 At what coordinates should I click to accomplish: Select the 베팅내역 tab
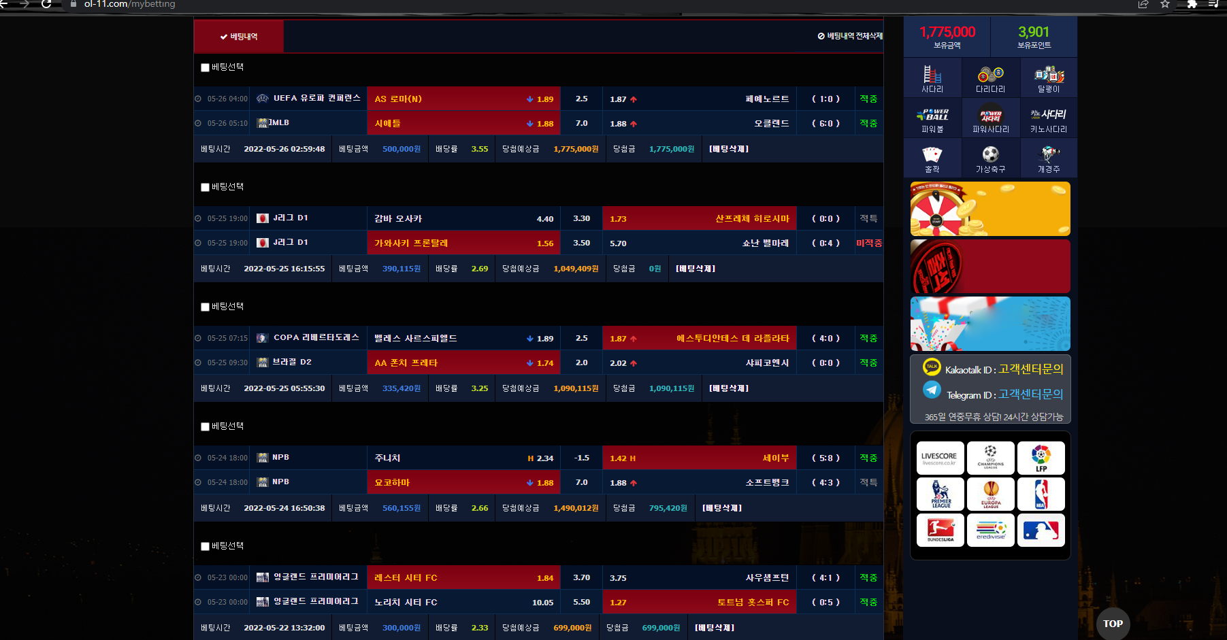click(x=239, y=37)
